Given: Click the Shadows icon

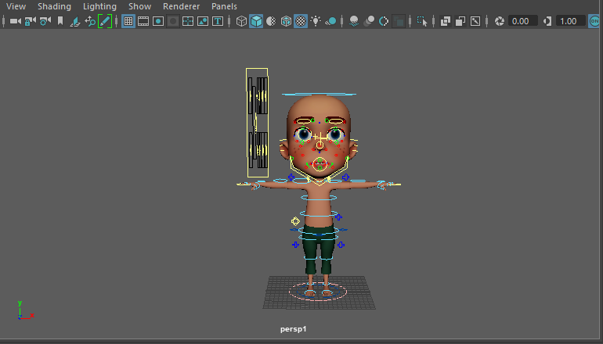Looking at the screenshot, I should 330,21.
